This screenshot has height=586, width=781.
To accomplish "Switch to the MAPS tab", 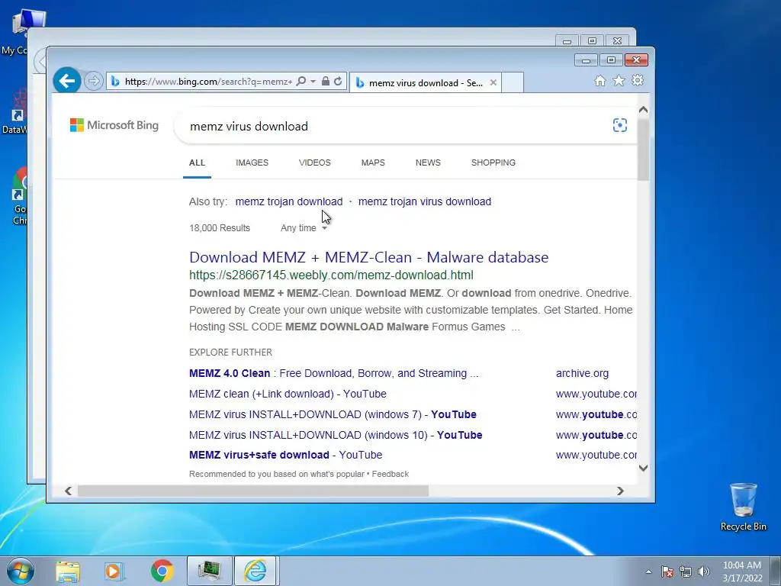I will (x=373, y=163).
